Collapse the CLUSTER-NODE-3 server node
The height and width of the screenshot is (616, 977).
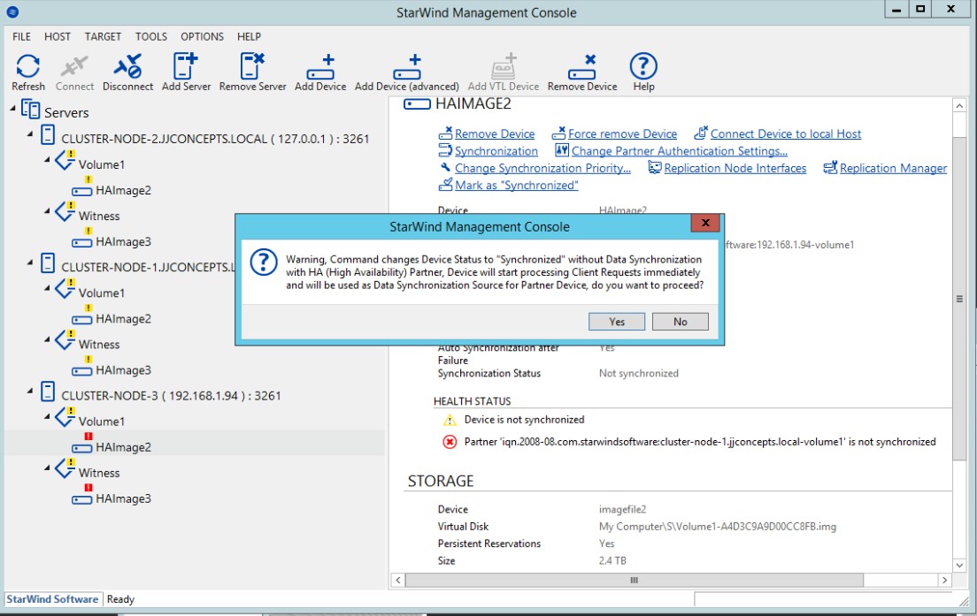point(30,391)
